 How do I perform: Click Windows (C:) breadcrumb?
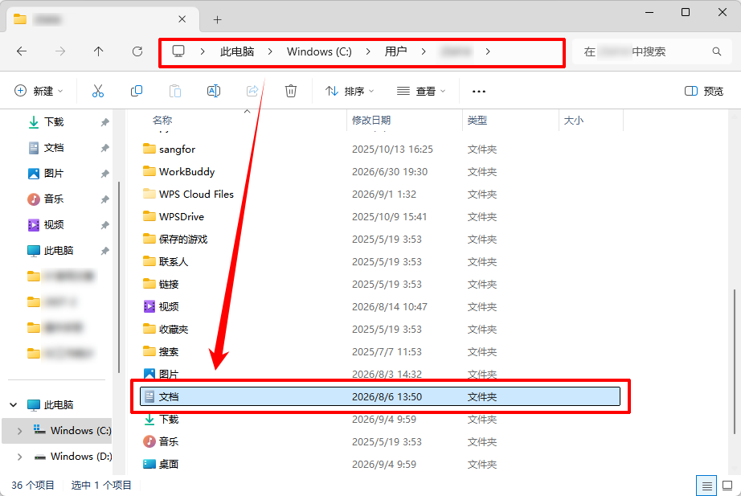click(x=319, y=51)
